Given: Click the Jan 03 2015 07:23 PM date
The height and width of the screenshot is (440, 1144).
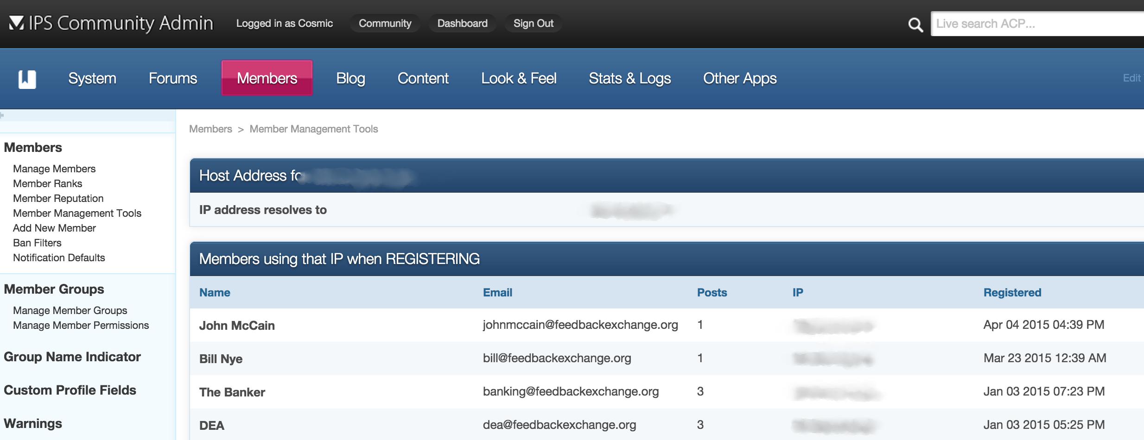Looking at the screenshot, I should click(1044, 391).
